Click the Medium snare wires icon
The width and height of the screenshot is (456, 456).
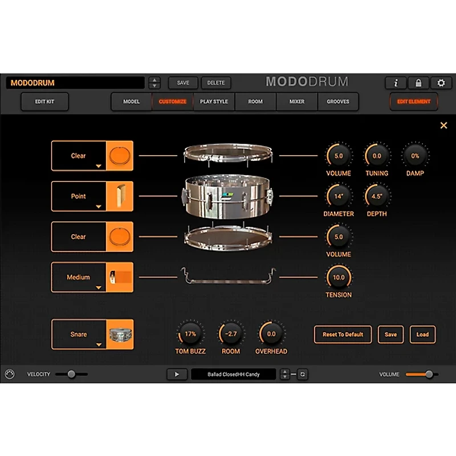[120, 277]
